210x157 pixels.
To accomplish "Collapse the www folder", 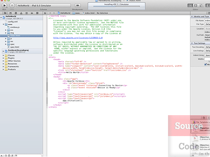I will (x=3, y=24).
